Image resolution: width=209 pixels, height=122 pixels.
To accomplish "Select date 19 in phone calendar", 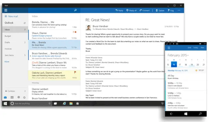I will (192, 65).
